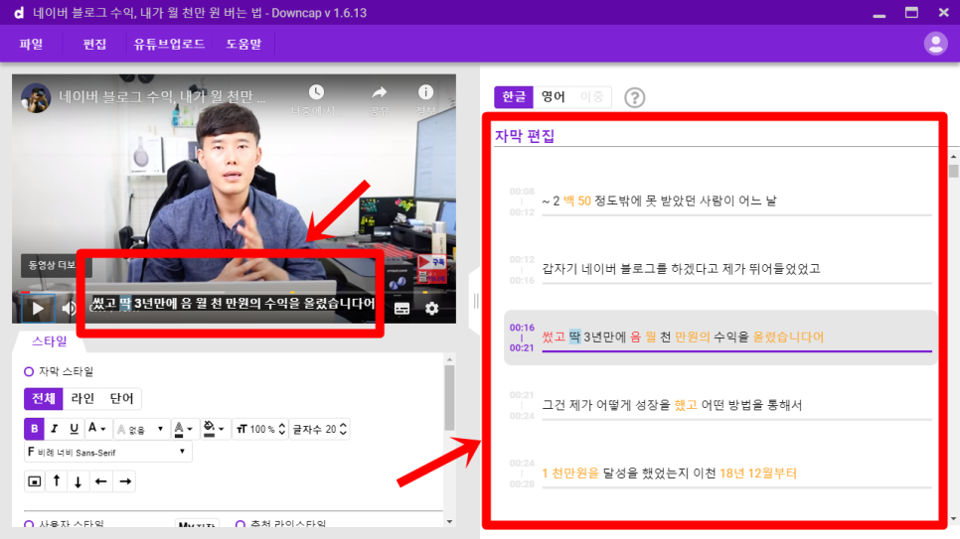
Task: Click the 00:16 start timestamp
Action: [x=522, y=328]
